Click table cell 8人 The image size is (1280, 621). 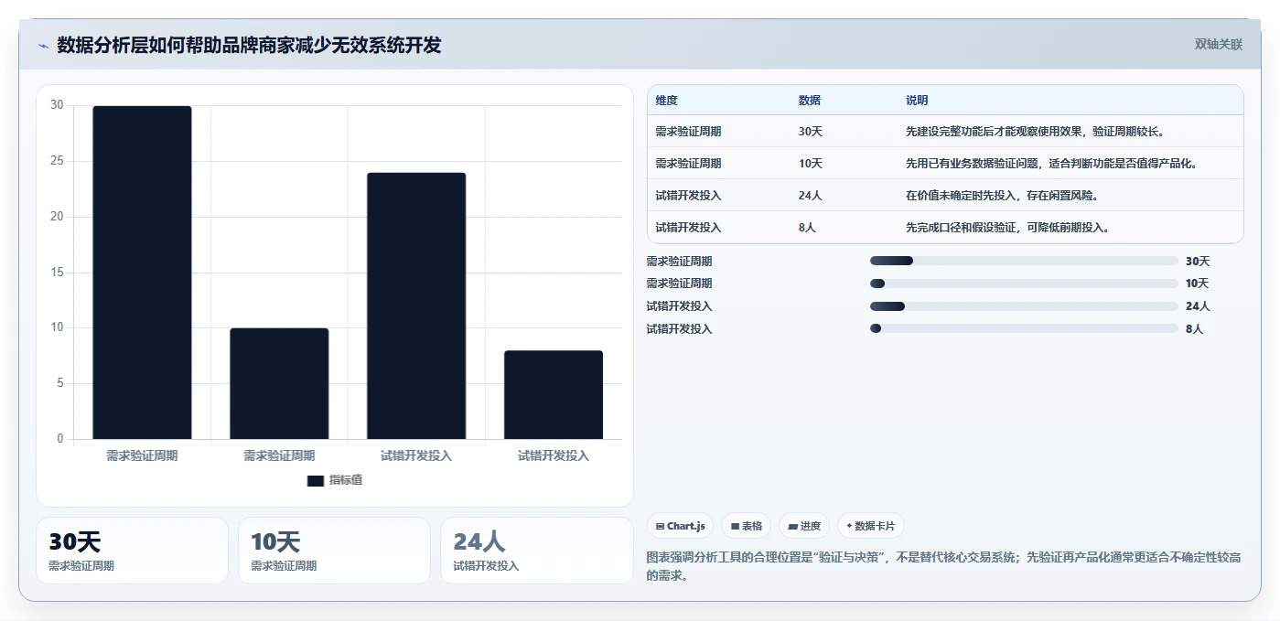(807, 228)
